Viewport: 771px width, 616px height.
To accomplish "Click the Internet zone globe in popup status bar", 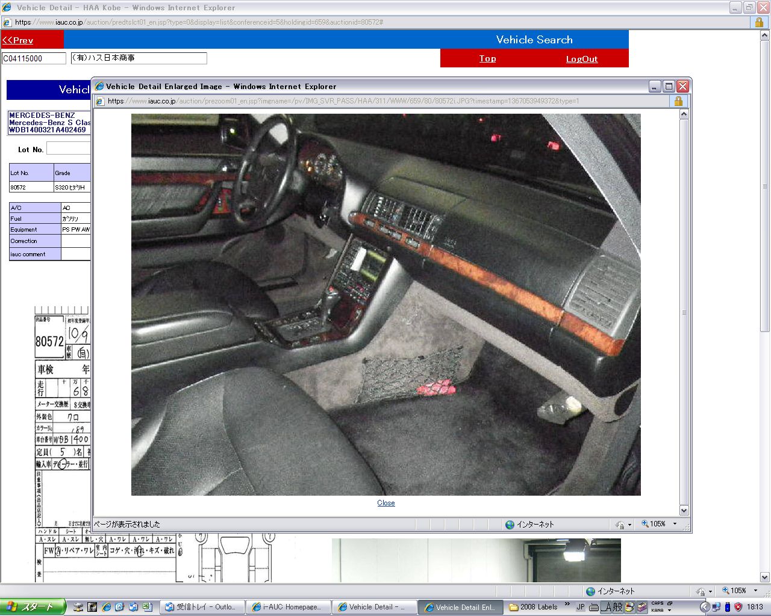I will pos(510,525).
